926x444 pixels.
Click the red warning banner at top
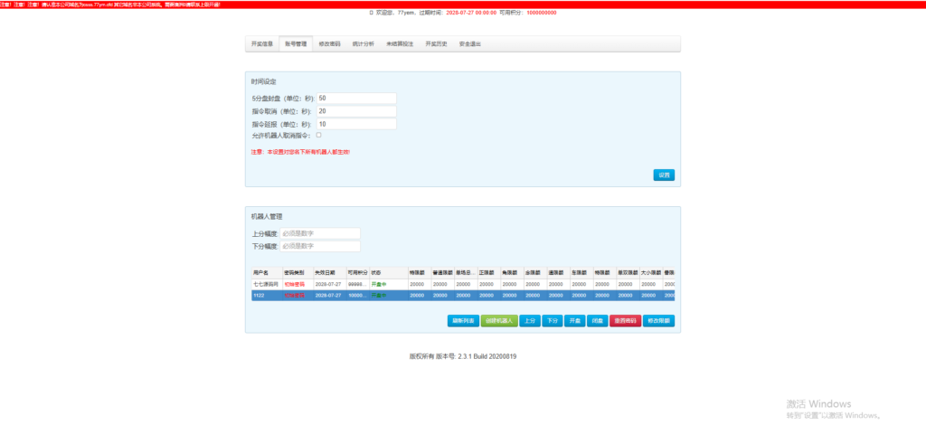point(463,5)
